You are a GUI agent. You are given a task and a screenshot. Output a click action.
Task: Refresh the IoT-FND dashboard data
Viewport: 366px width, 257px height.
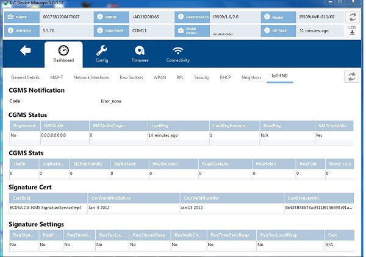point(351,76)
